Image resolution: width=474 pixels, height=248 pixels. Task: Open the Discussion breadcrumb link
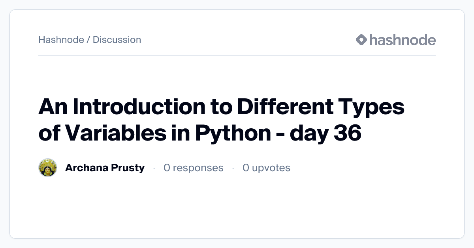coord(117,40)
